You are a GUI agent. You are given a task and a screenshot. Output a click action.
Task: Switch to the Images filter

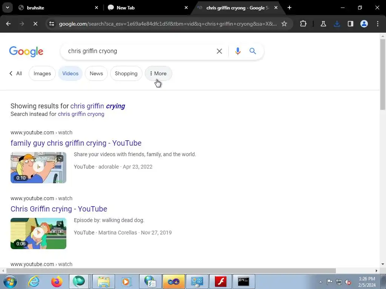pos(42,73)
